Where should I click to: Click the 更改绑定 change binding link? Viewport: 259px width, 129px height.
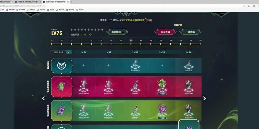[x=140, y=20]
